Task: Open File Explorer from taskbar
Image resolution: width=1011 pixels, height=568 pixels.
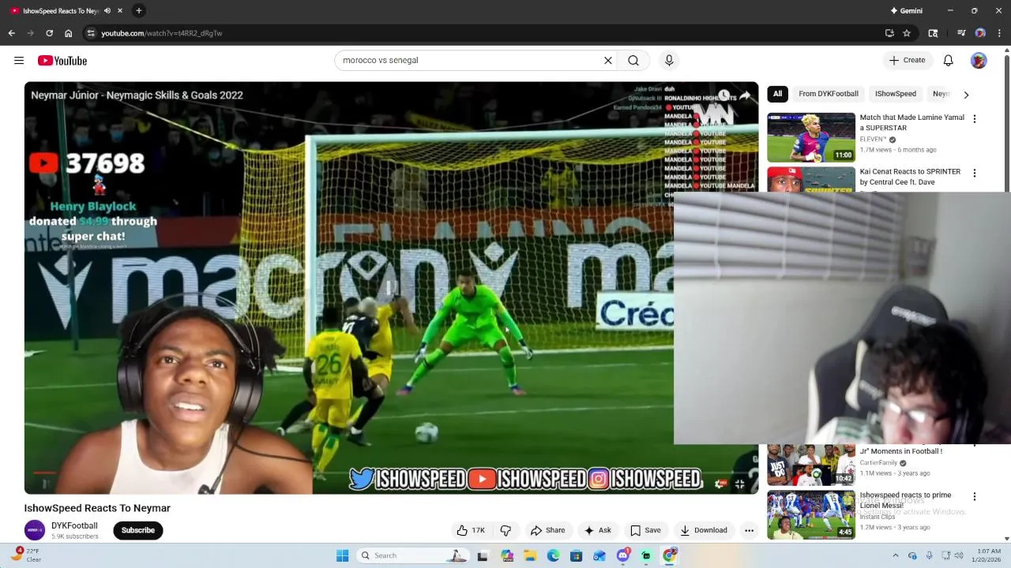Action: 530,555
